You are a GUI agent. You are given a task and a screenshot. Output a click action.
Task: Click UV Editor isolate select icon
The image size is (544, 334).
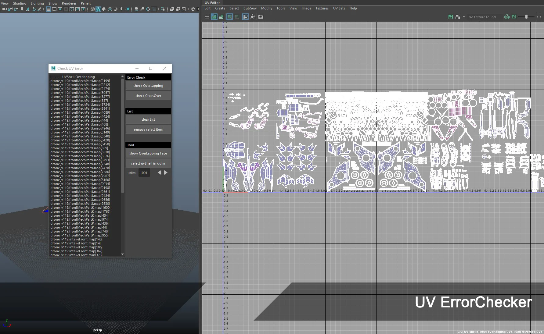[x=252, y=17]
